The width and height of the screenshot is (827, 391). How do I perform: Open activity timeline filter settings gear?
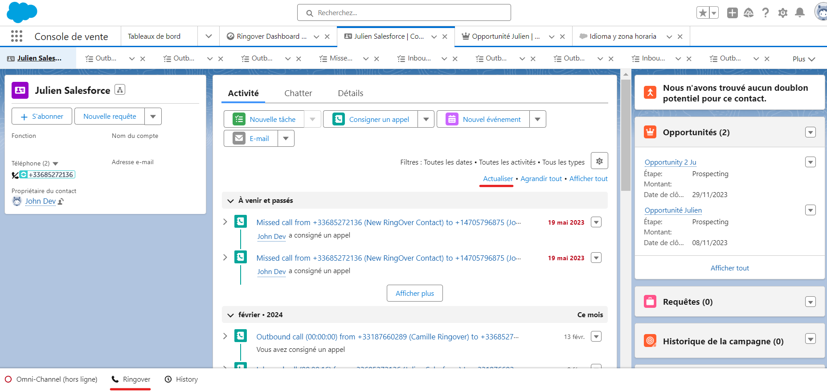point(599,161)
